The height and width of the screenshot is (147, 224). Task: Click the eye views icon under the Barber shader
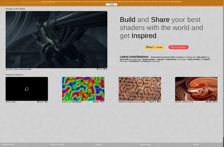click(x=38, y=102)
